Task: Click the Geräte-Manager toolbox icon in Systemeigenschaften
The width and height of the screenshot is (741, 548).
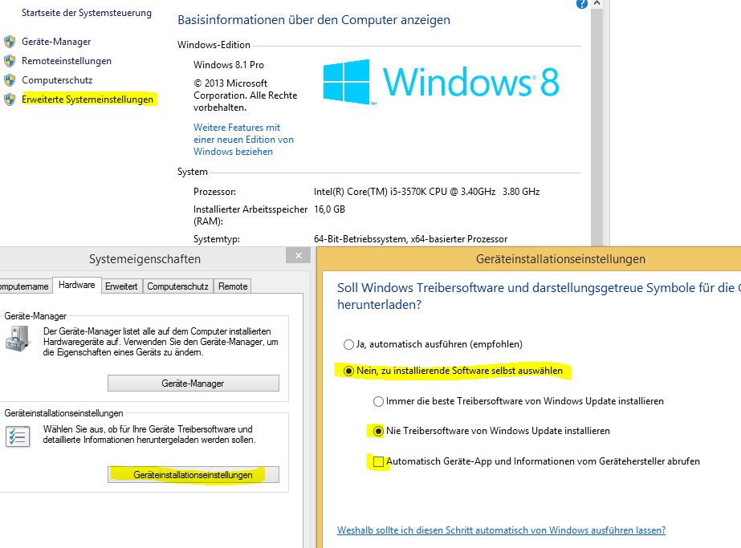Action: tap(18, 339)
